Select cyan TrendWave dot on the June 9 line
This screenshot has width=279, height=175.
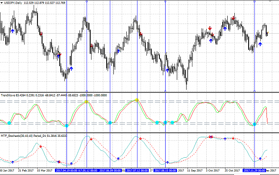[x=110, y=123]
